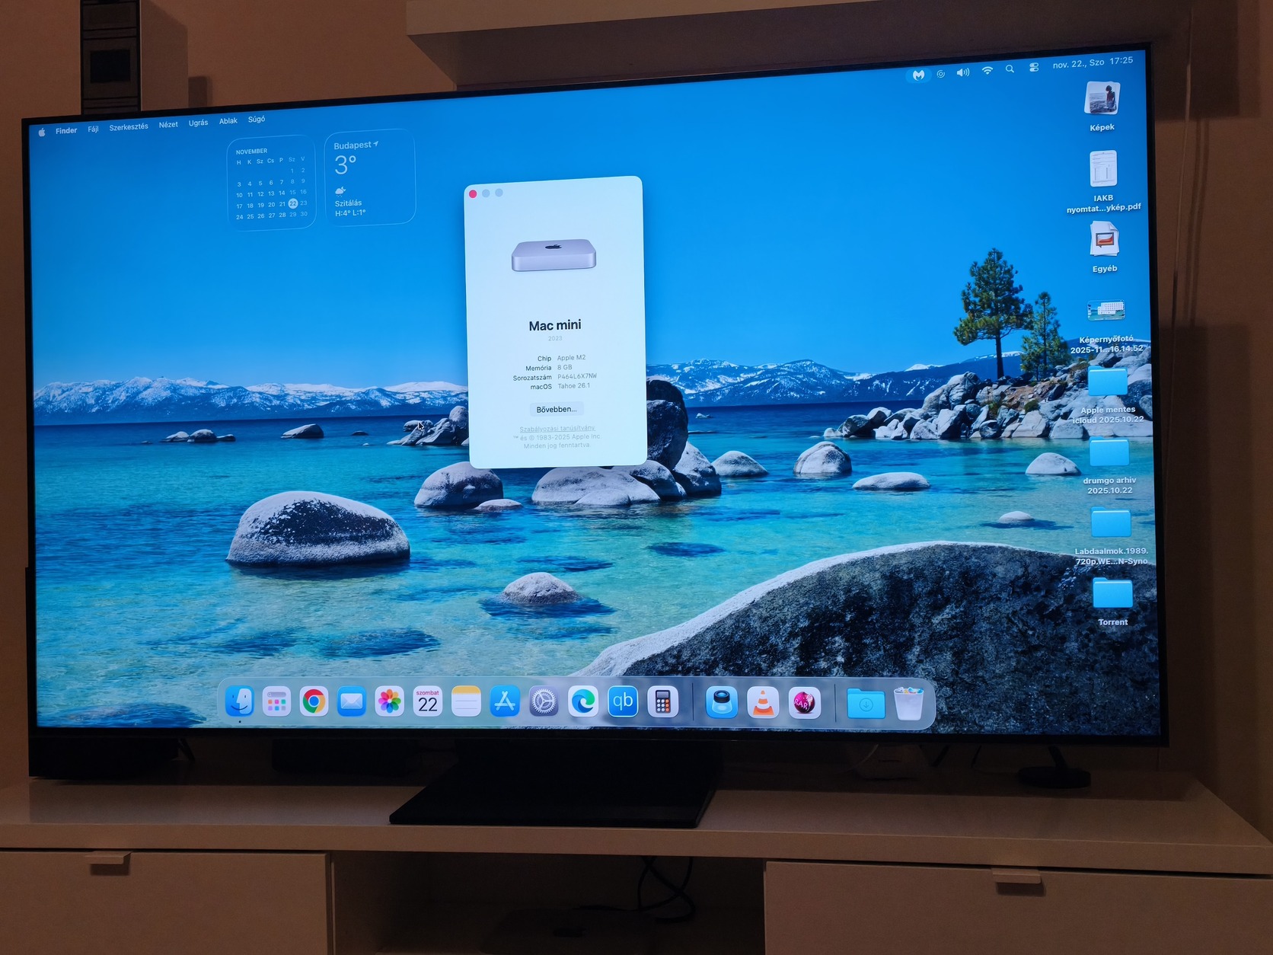This screenshot has height=955, width=1273.
Task: Click the date and time in menu bar
Action: click(1093, 62)
